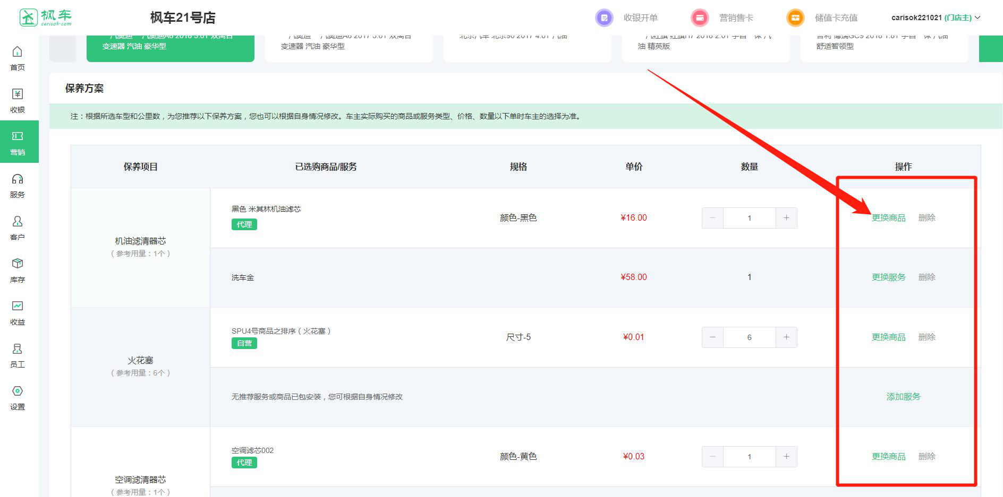Click 更换商品 for 米其林机油滤芯

click(888, 218)
